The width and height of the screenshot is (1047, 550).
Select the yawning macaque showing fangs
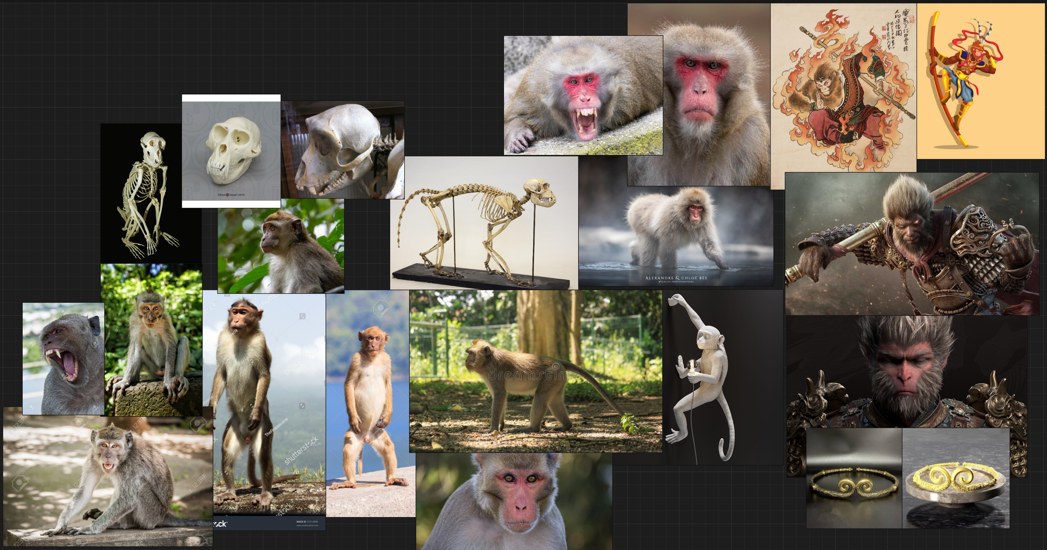pyautogui.click(x=63, y=358)
